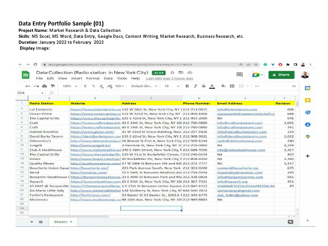
Task: Open the all sheets list icon
Action: pyautogui.click(x=41, y=222)
